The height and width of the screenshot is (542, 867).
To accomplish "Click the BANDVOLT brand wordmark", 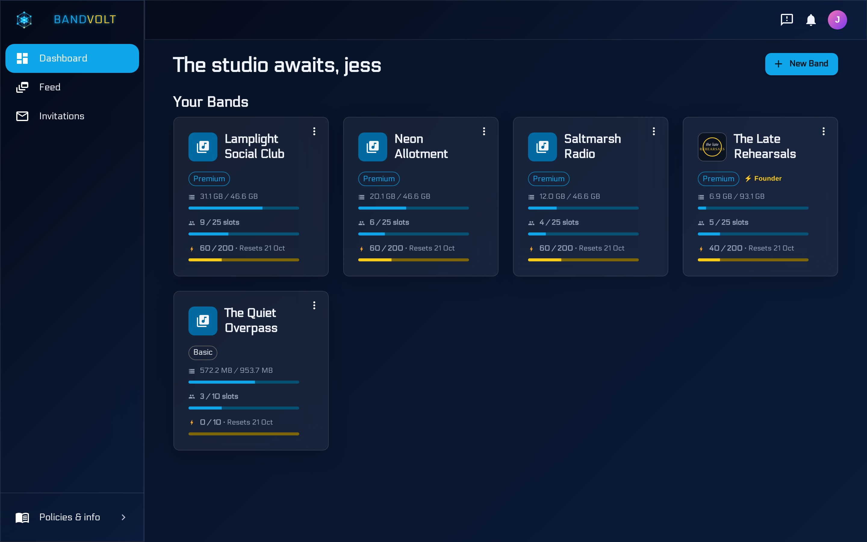I will 85,20.
